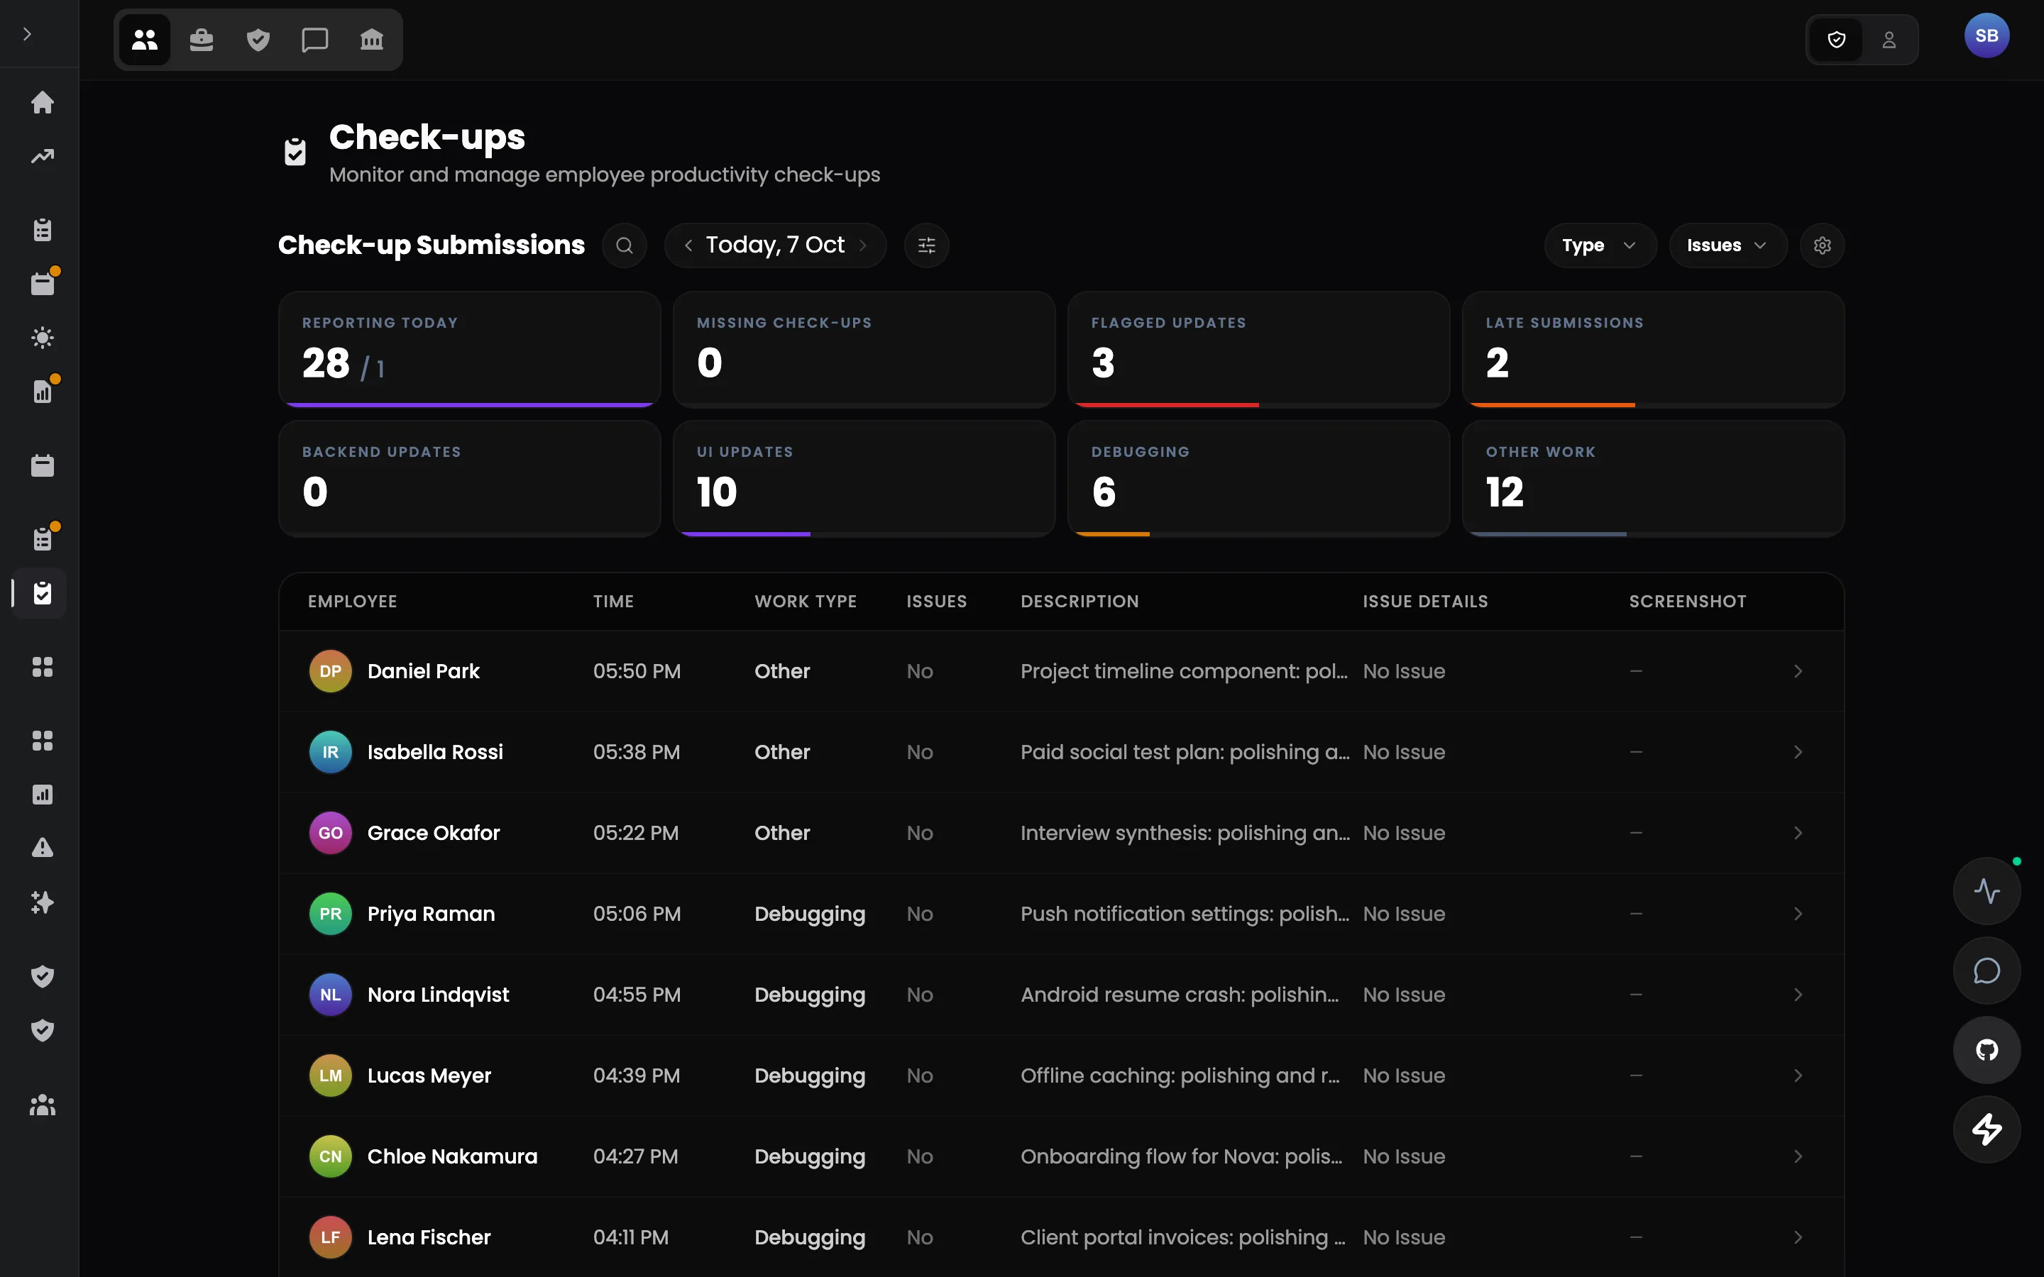Open the Flagged Updates stat card
The image size is (2044, 1277).
pos(1258,349)
